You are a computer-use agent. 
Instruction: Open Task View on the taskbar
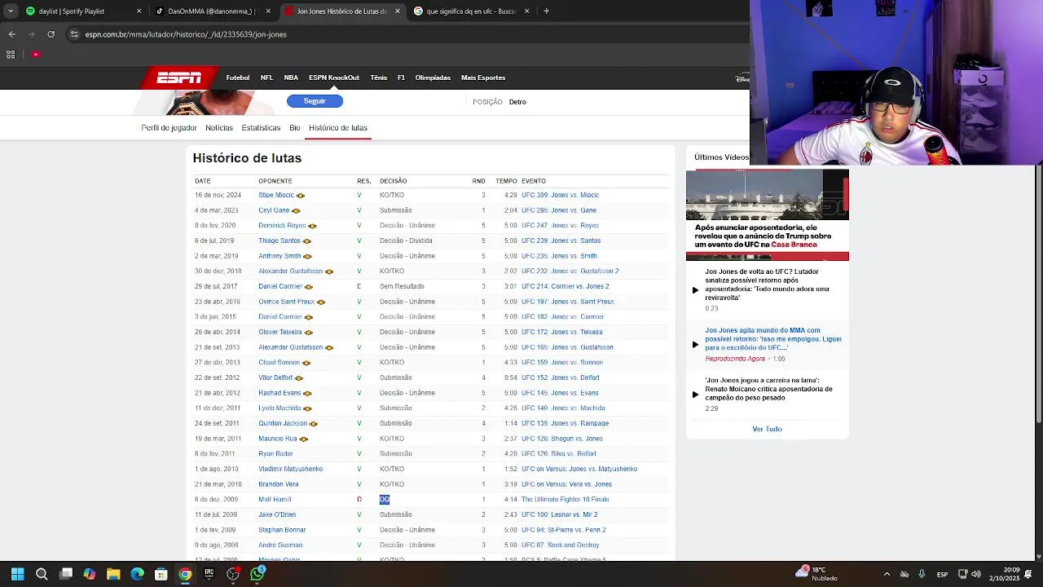[66, 574]
